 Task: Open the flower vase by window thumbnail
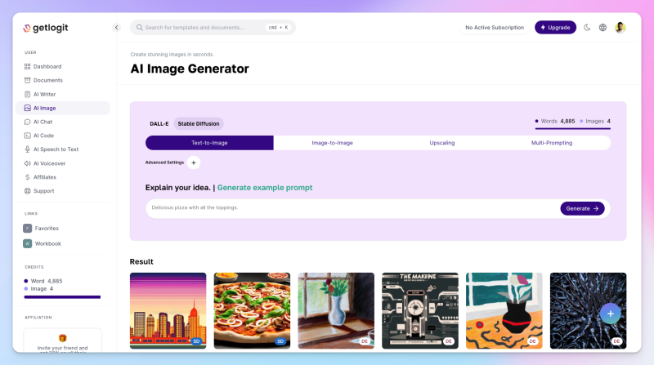click(x=336, y=311)
